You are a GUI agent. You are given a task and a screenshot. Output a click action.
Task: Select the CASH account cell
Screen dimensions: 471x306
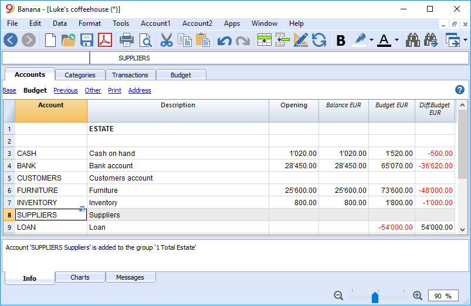coord(51,153)
